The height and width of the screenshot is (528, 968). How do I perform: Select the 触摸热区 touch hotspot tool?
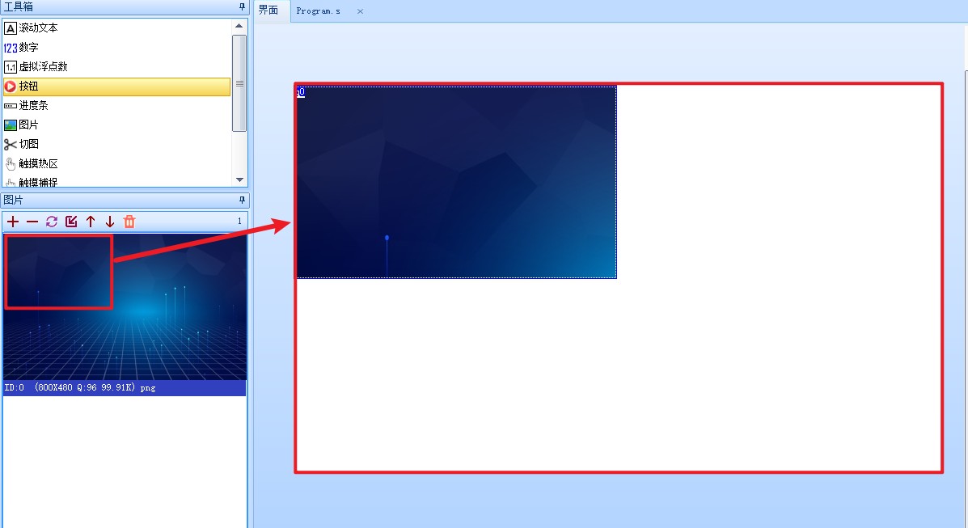38,164
